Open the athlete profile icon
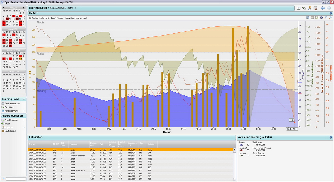This screenshot has width=334, height=182. point(310,8)
